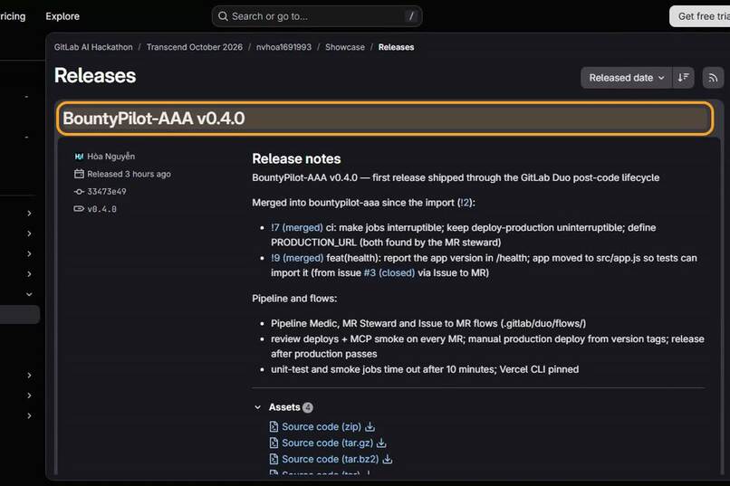Open GitLab AI Hackathon breadcrumb

[93, 47]
